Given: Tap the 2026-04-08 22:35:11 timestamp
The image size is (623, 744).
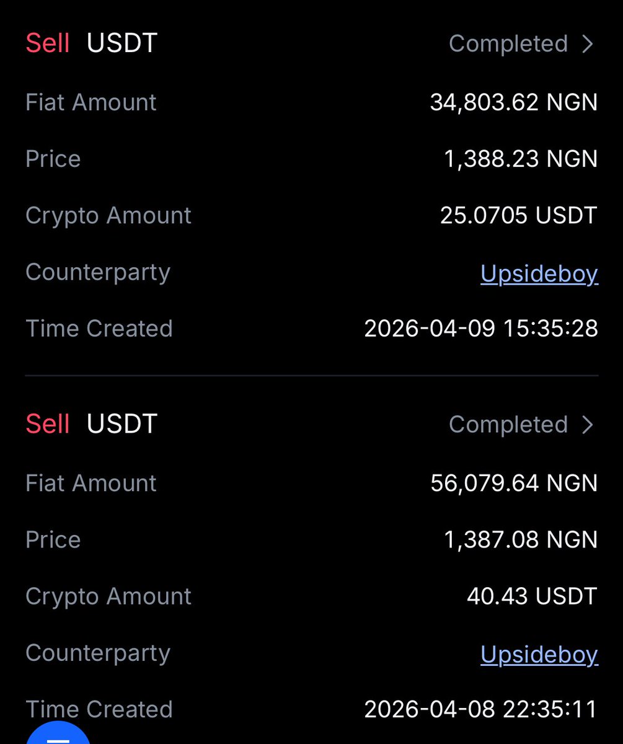Looking at the screenshot, I should (x=480, y=709).
